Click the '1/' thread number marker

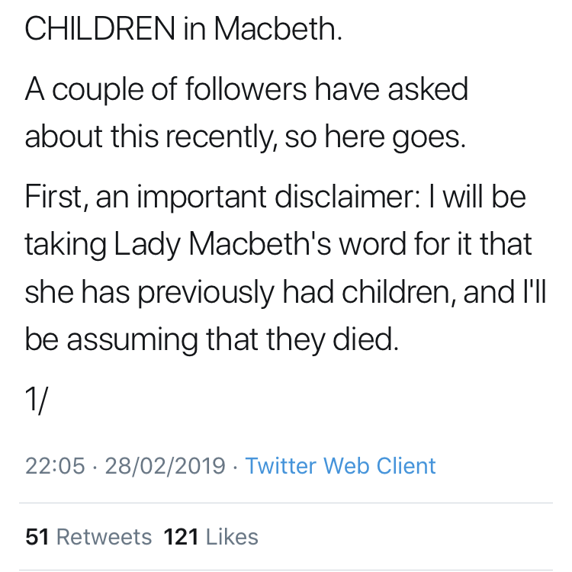click(37, 400)
